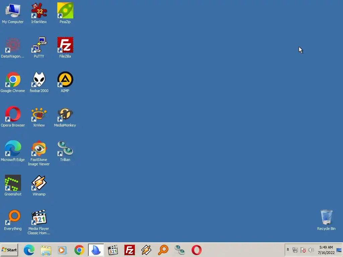The width and height of the screenshot is (343, 257).
Task: Select the Media Player Classic desktop shortcut
Action: pos(39,222)
